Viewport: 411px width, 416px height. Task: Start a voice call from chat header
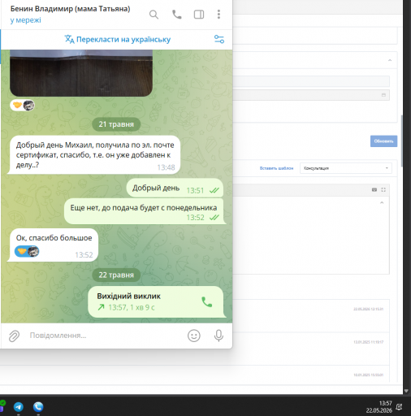tap(177, 15)
